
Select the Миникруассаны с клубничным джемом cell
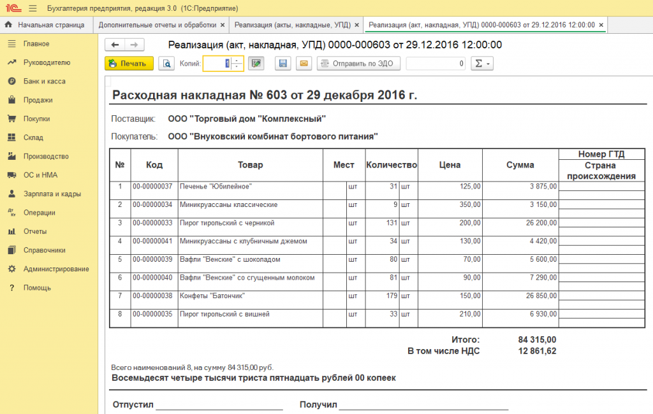click(250, 245)
